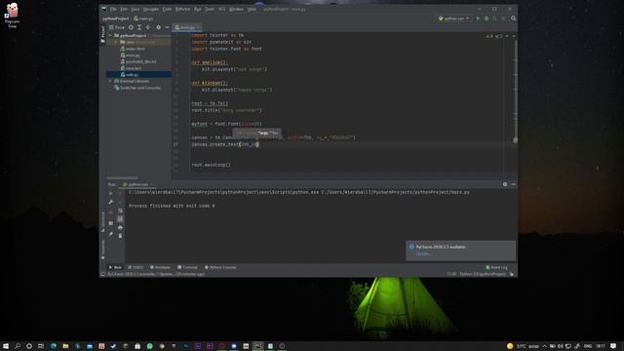
Task: Open Popcorn Time desktop shortcut
Action: pos(12,16)
